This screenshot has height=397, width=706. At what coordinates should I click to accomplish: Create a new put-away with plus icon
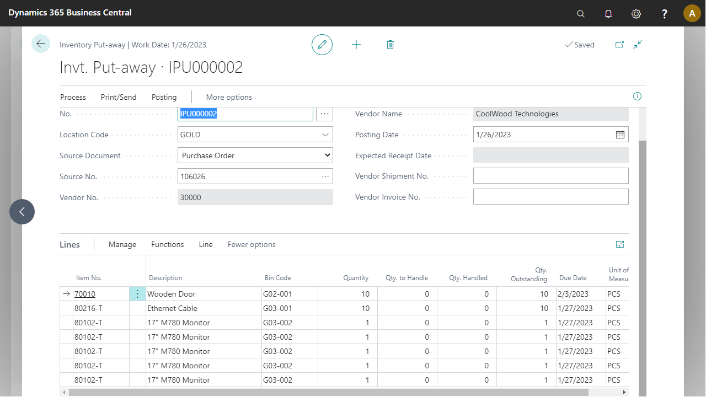point(356,45)
